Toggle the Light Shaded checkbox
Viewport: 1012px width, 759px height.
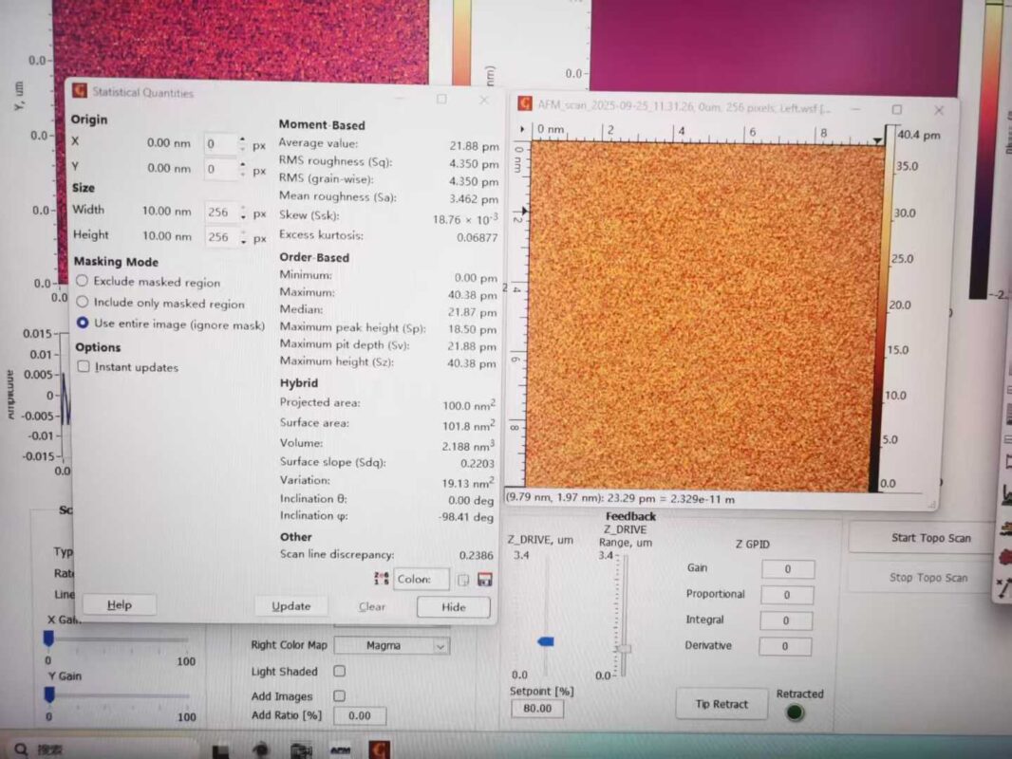[339, 671]
